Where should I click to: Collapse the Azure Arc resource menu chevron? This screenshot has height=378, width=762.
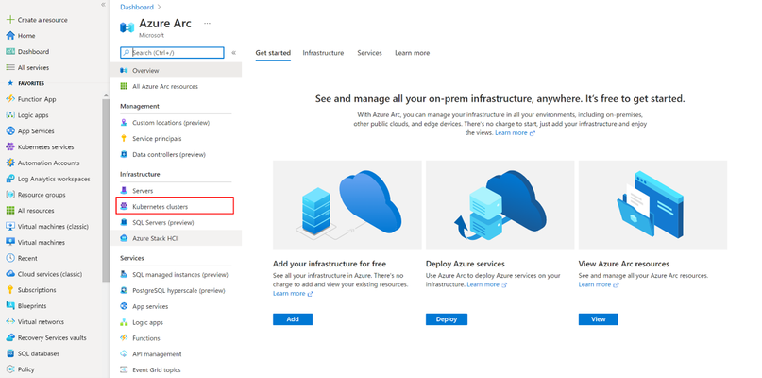234,53
